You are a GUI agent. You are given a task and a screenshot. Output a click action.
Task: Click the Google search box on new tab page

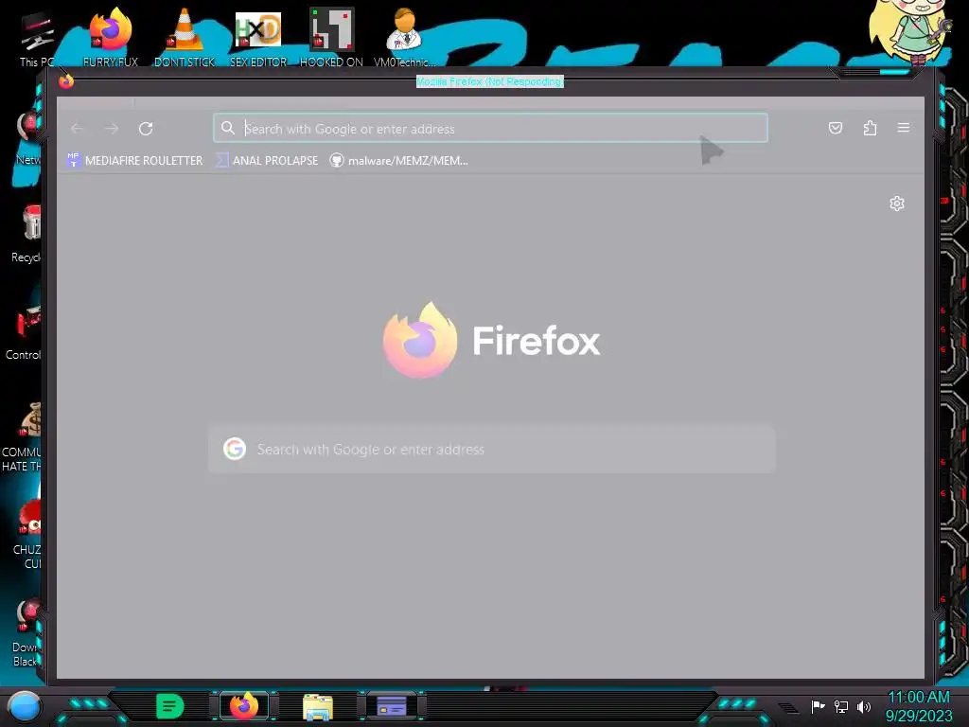tap(492, 450)
